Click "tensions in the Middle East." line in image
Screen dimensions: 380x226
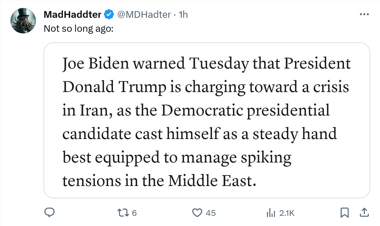click(x=159, y=181)
